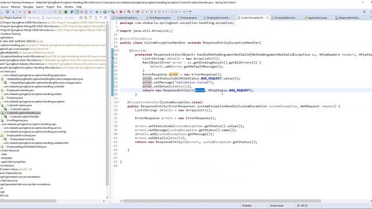This screenshot has height=209, width=372.
Task: Select application.properties in Project Explorer tree
Action: (x=13, y=161)
